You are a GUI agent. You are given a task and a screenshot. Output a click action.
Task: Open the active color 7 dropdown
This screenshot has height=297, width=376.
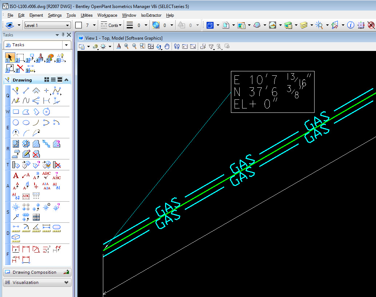coord(94,25)
